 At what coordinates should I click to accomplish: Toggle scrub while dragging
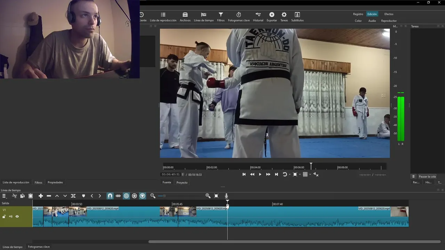click(x=118, y=196)
